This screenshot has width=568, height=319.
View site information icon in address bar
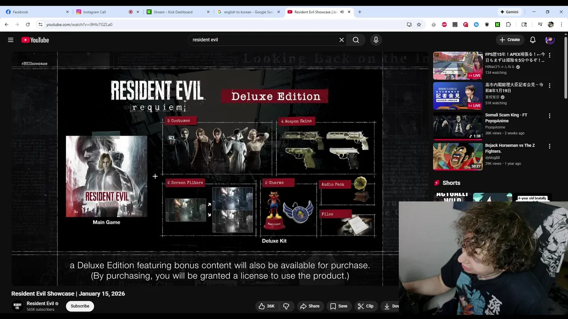click(x=40, y=24)
